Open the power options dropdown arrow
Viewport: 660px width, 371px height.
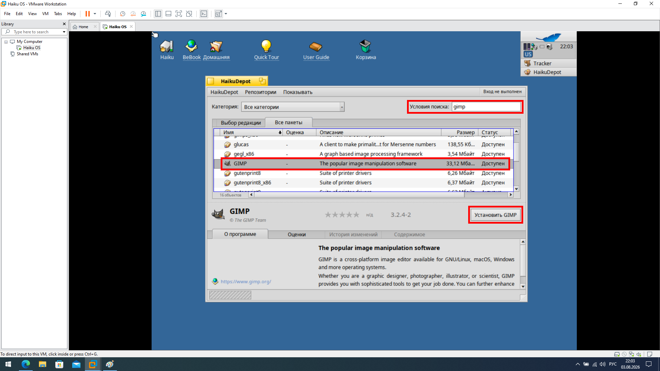coord(95,14)
